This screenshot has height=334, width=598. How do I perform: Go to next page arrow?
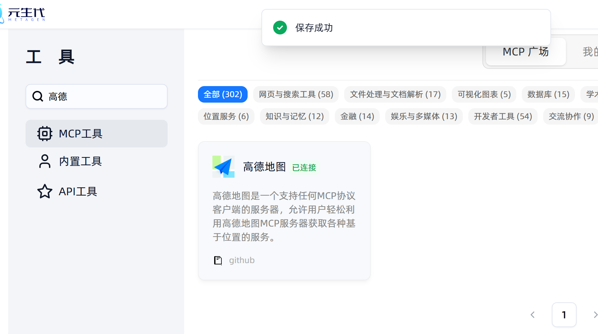(595, 315)
